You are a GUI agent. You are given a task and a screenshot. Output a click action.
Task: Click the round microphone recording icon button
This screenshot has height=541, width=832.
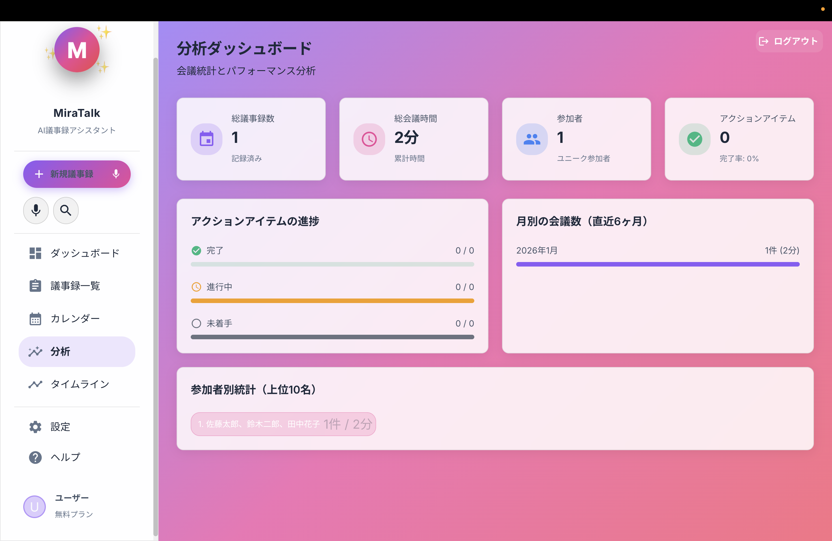pyautogui.click(x=36, y=211)
